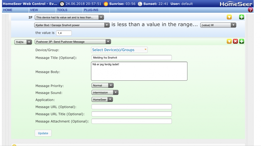Click the green plus icon in IF row
The image size is (261, 146).
click(242, 17)
